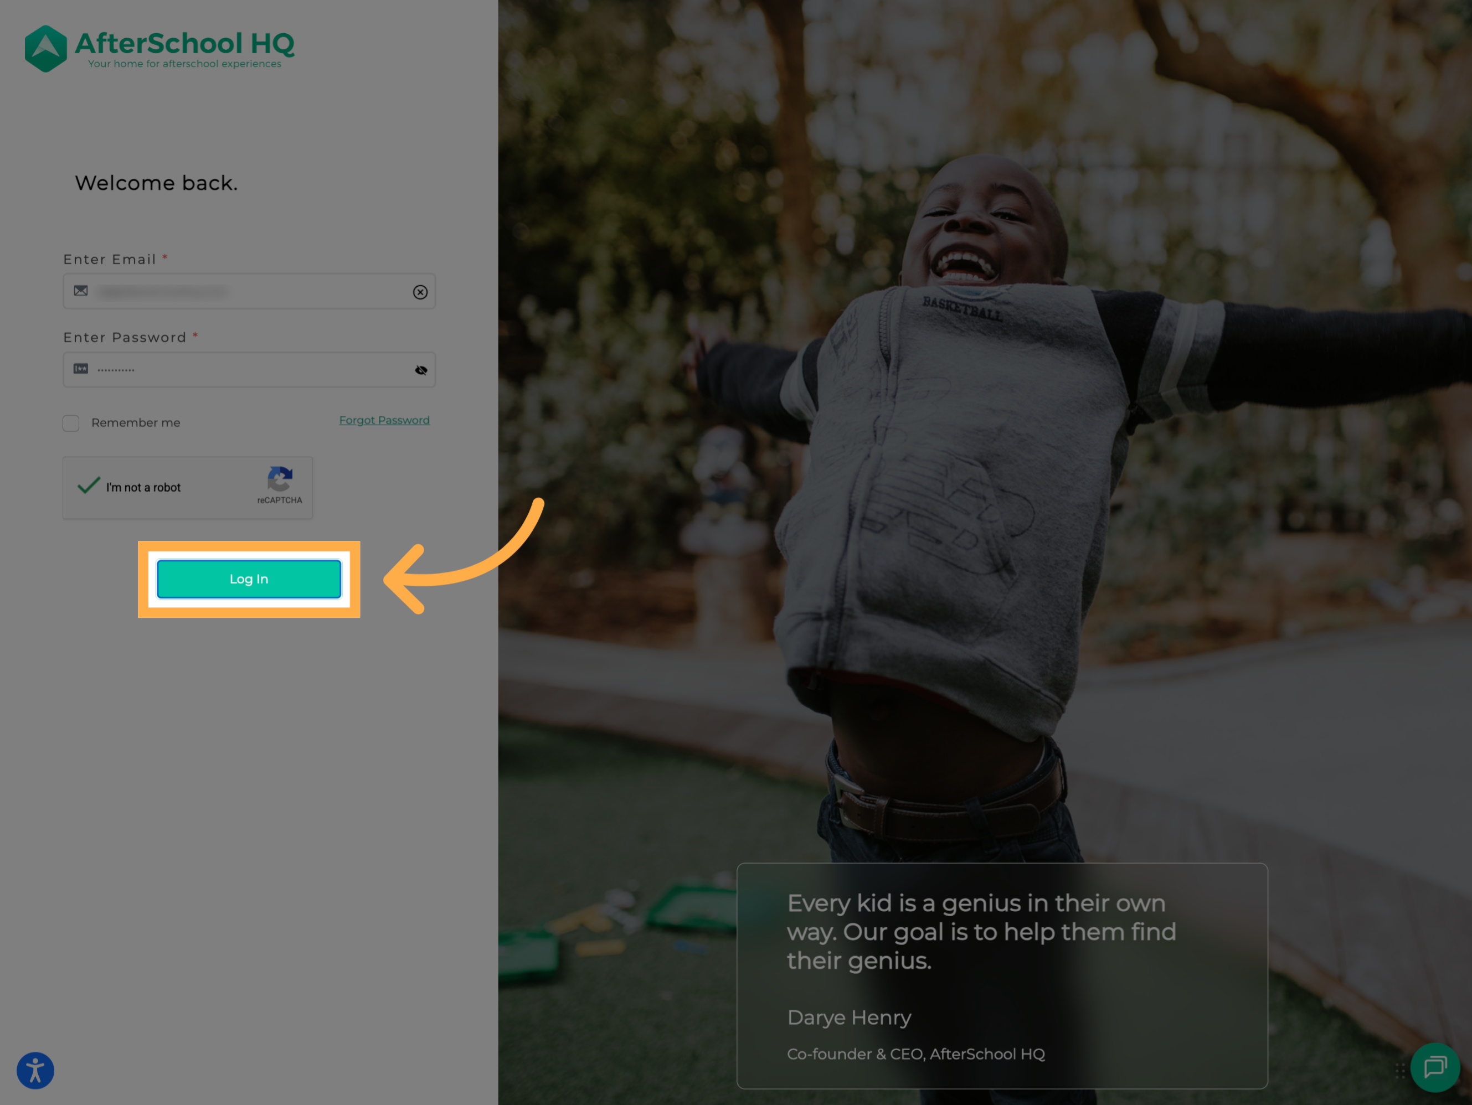Screen dimensions: 1472x1105
Task: Check the Remember me checkbox
Action: [x=71, y=423]
